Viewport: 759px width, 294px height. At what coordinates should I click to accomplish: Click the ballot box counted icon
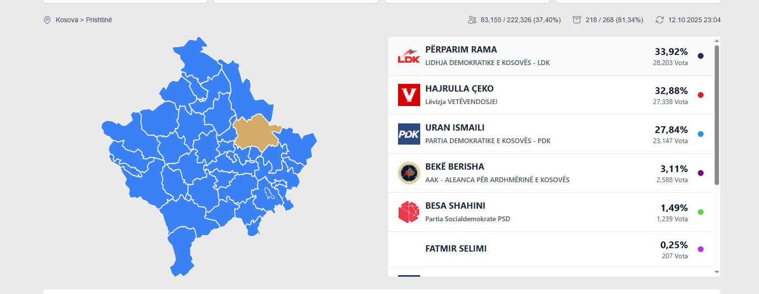coord(577,20)
